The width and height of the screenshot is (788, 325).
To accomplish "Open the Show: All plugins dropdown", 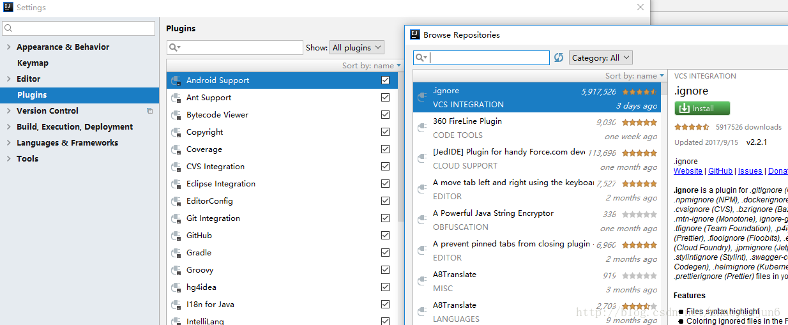I will coord(357,47).
